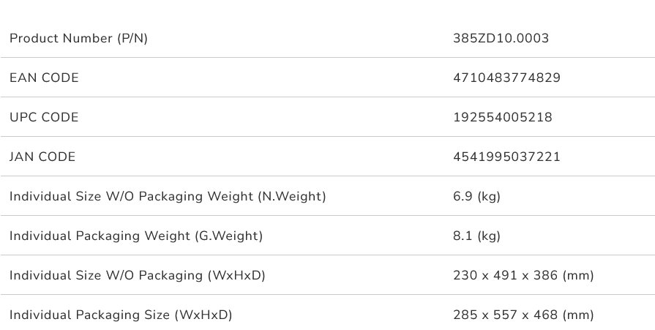Select the EAN code value 4710483774829

tap(506, 78)
